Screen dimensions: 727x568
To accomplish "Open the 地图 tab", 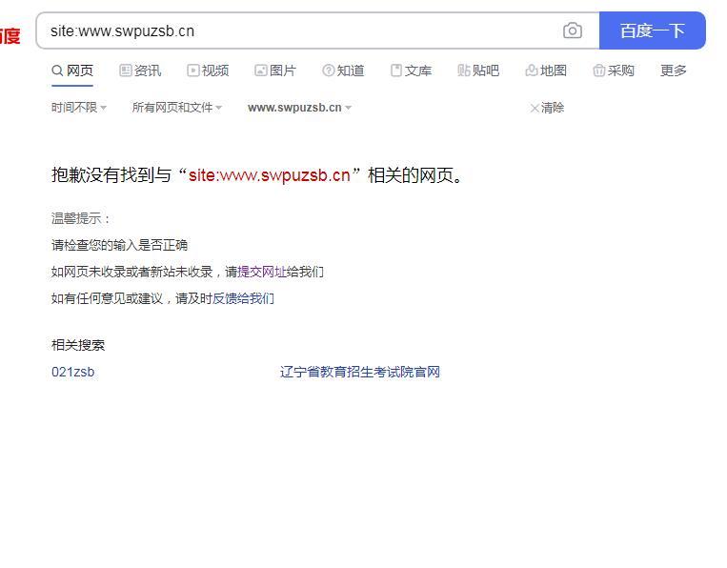I will pyautogui.click(x=546, y=71).
